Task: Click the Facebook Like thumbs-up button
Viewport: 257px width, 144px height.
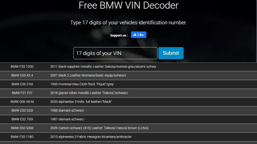Action: (x=138, y=35)
